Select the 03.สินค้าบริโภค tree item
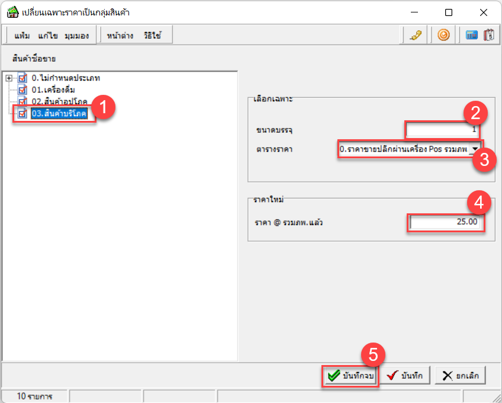502x403 pixels. tap(59, 113)
